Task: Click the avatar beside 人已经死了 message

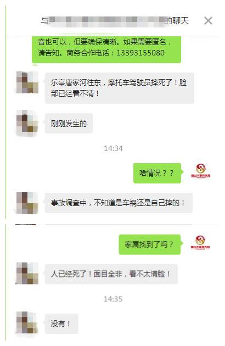Action: (x=27, y=273)
